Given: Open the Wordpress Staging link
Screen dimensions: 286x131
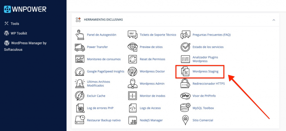Looking at the screenshot, I should tap(206, 72).
